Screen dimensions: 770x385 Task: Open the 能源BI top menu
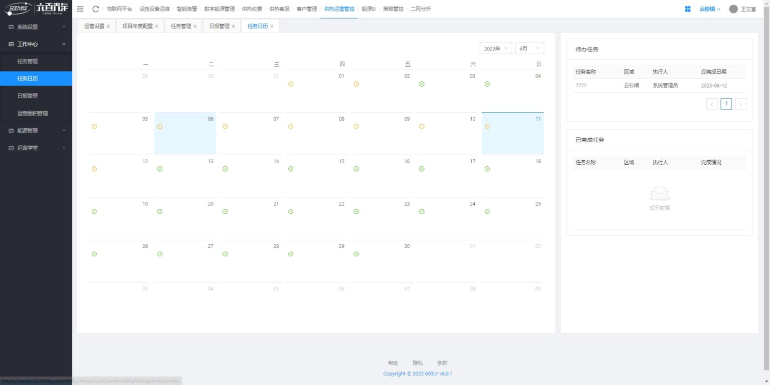click(x=368, y=9)
